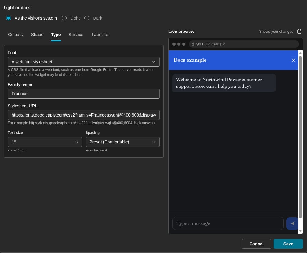307x253 pixels.
Task: Click the preview scrollbar down arrow
Action: [x=300, y=231]
